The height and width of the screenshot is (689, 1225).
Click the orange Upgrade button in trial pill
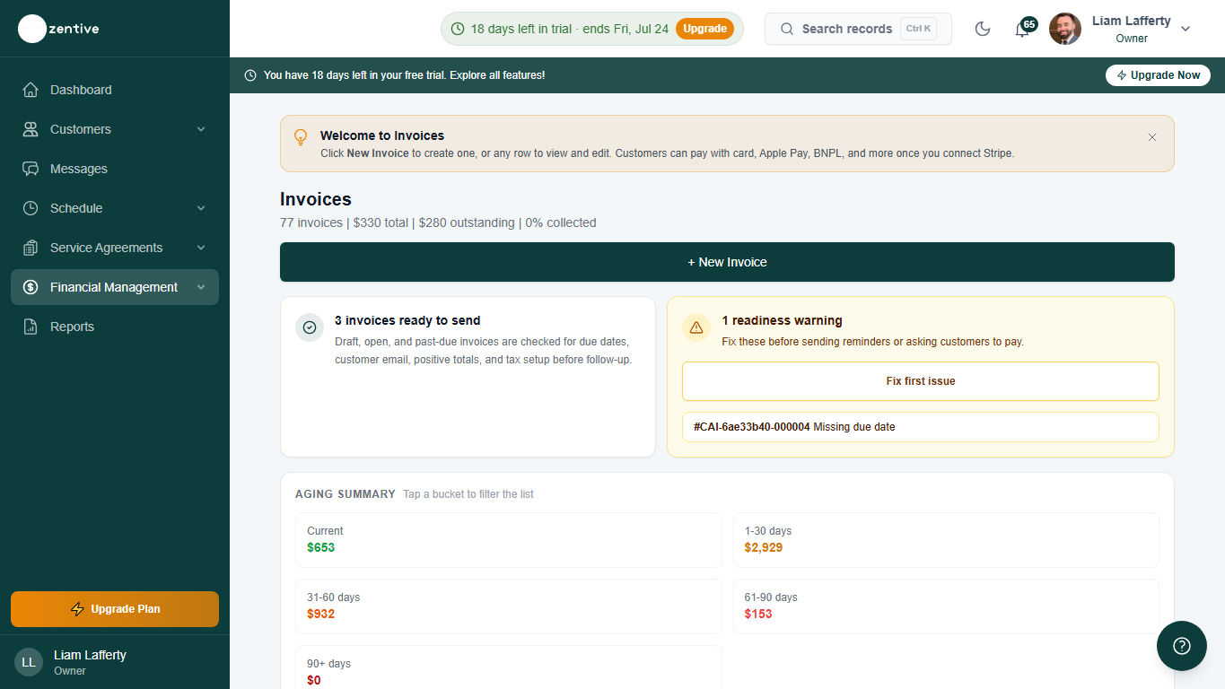tap(704, 29)
